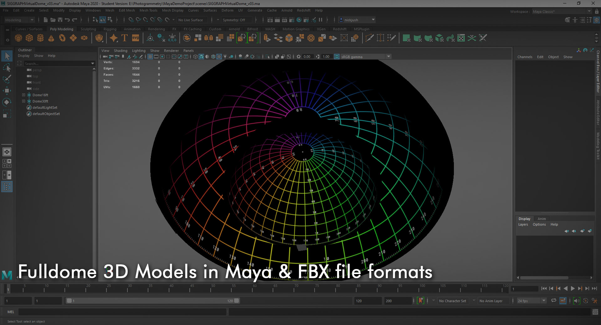Activate the Rotate tool in toolbox
This screenshot has width=601, height=325.
tap(7, 102)
